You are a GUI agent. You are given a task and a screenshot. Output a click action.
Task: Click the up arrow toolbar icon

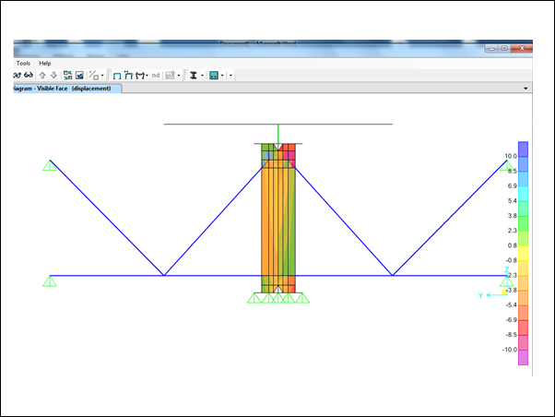[41, 75]
